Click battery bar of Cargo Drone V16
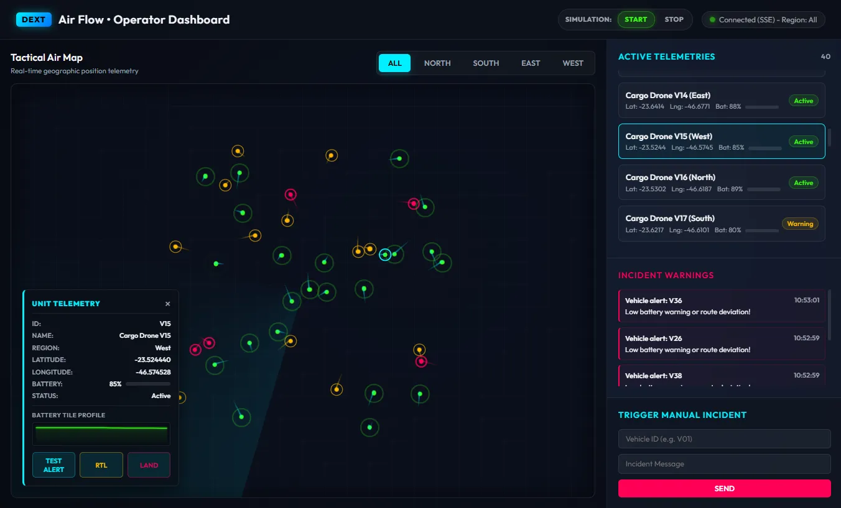This screenshot has width=841, height=508. pyautogui.click(x=764, y=189)
